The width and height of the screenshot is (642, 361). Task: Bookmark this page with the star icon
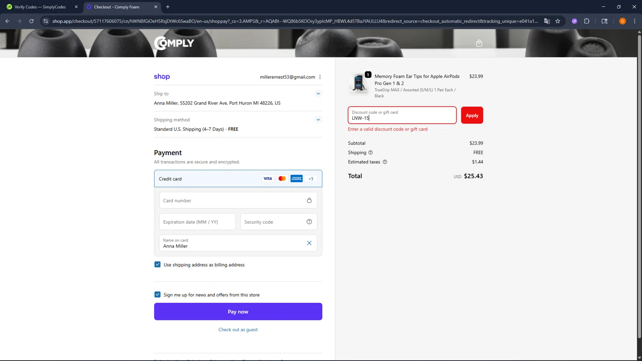558,21
